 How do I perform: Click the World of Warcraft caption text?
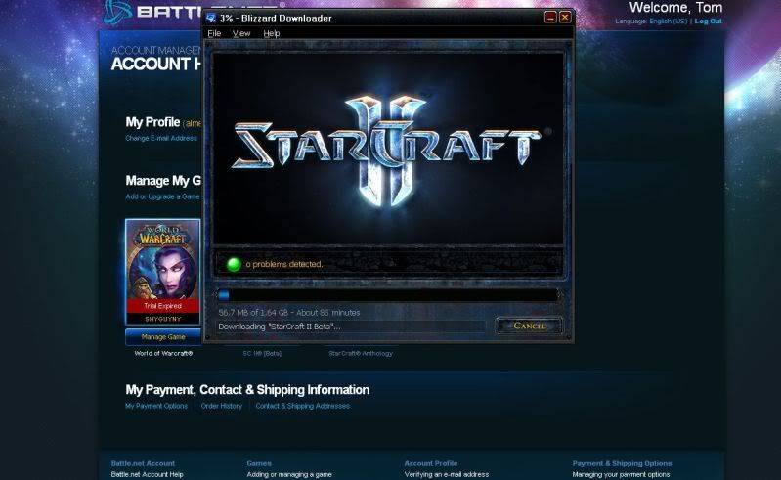click(x=163, y=353)
